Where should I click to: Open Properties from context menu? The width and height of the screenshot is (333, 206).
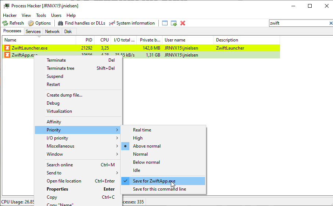pos(78,189)
